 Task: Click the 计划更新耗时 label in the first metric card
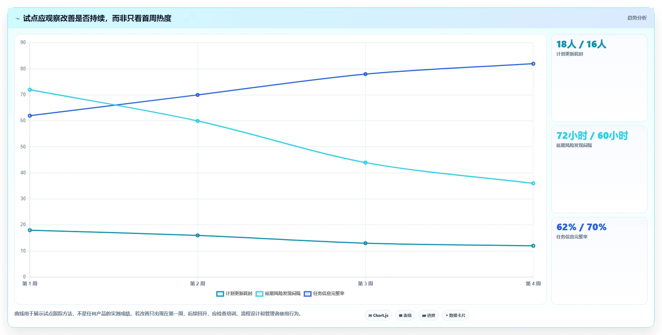coord(570,54)
